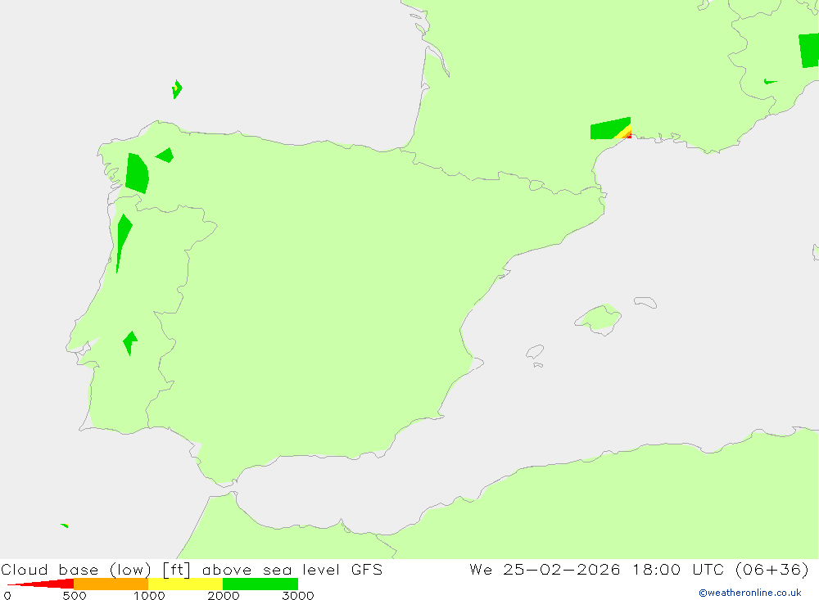Click legend label '3000'

tap(298, 595)
